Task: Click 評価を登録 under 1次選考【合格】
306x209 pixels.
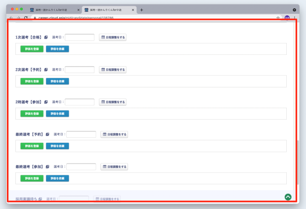Action: pyautogui.click(x=32, y=49)
